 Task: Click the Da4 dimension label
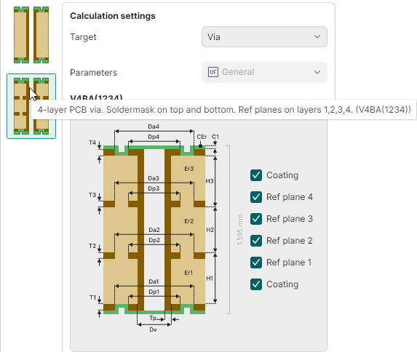coord(154,127)
